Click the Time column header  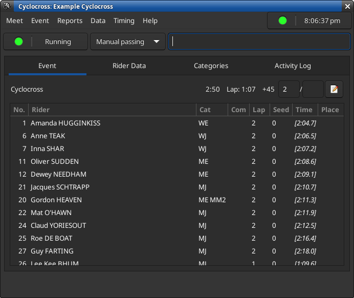(305, 110)
